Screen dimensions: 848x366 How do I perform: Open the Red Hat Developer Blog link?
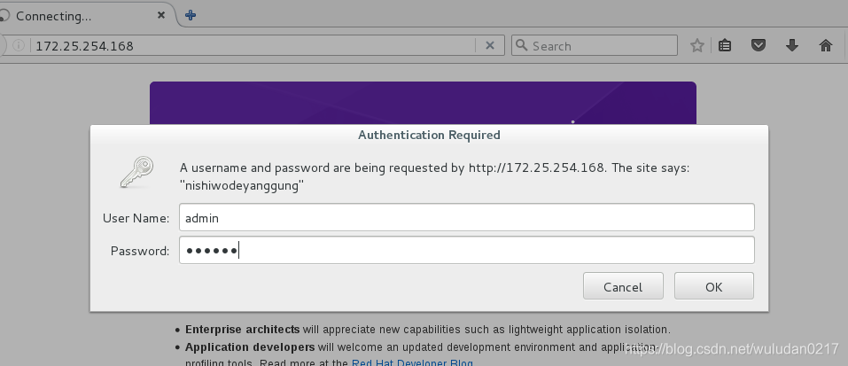point(412,362)
